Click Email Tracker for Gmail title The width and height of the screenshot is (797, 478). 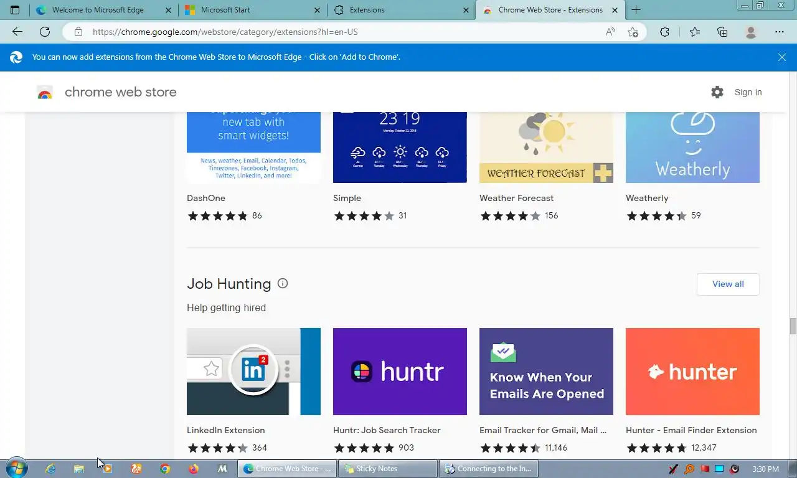point(543,430)
